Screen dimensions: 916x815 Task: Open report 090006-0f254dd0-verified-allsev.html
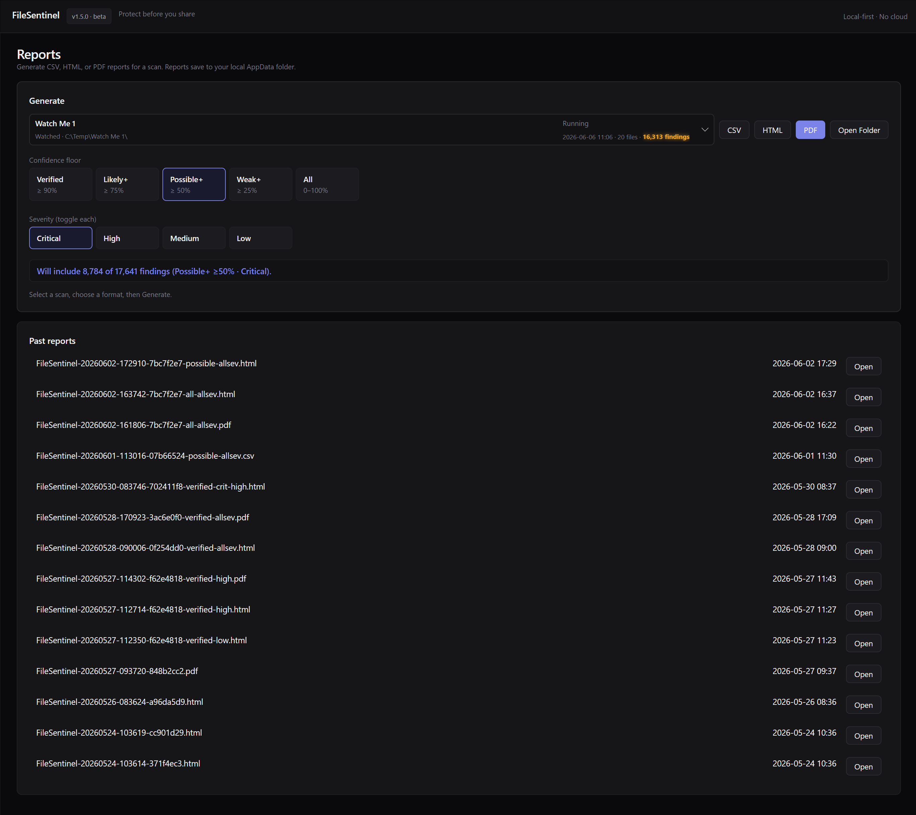pos(863,551)
